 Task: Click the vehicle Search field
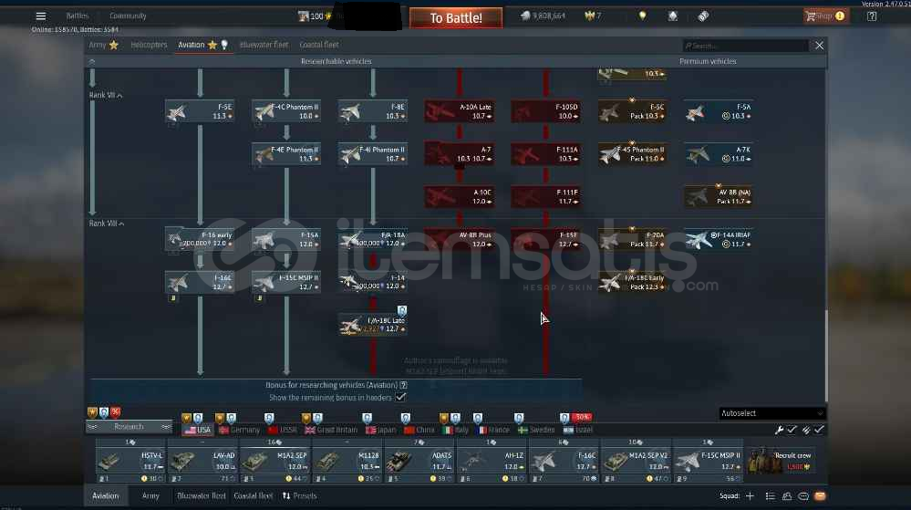coord(745,46)
